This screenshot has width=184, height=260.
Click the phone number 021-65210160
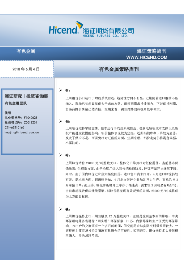click(x=14, y=128)
